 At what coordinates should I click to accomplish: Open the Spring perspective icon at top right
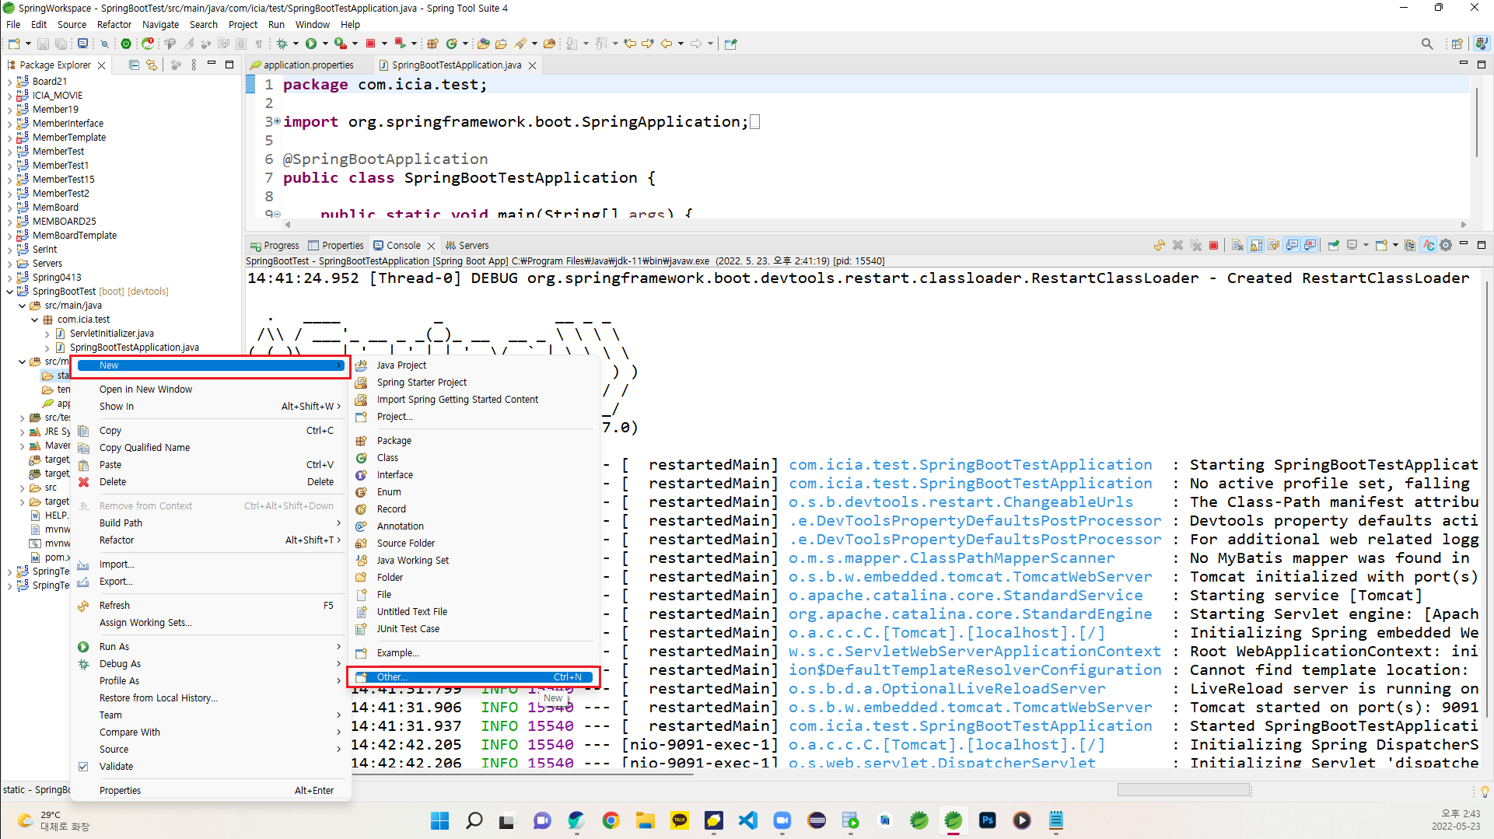(1482, 44)
